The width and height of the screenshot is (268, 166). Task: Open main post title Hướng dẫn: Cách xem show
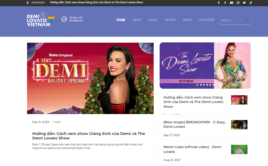(88, 136)
